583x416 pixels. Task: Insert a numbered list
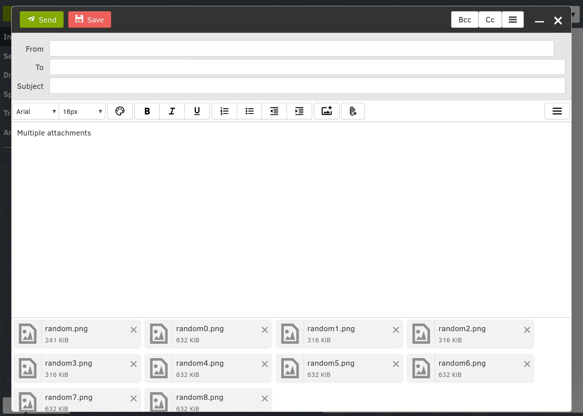pyautogui.click(x=224, y=111)
